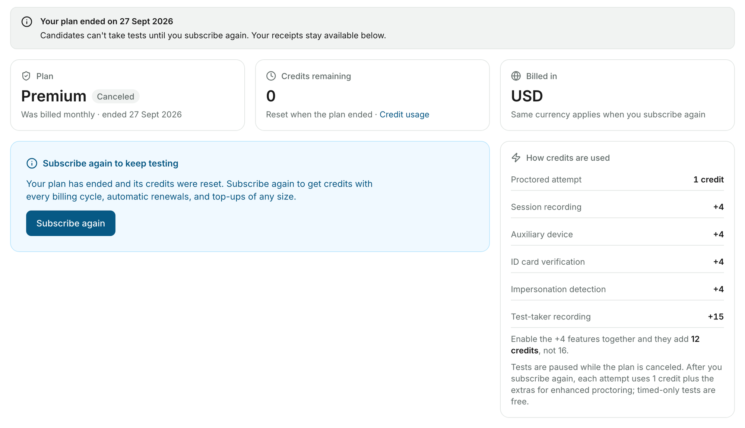
Task: Click the Subscribe again button
Action: 71,223
